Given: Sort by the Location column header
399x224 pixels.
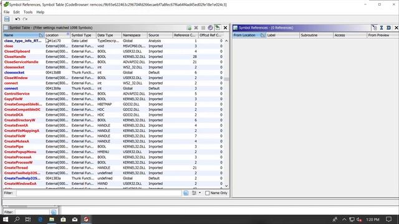Looking at the screenshot, I should 57,35.
